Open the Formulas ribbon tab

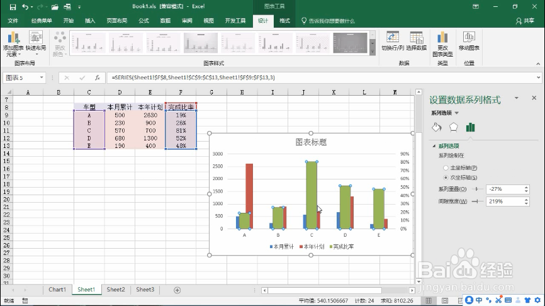coord(143,21)
